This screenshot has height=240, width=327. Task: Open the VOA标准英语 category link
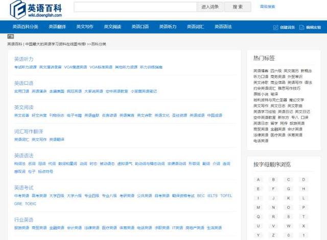coord(101,67)
